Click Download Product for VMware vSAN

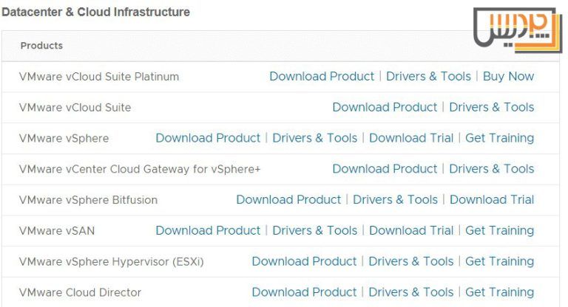[x=208, y=230]
